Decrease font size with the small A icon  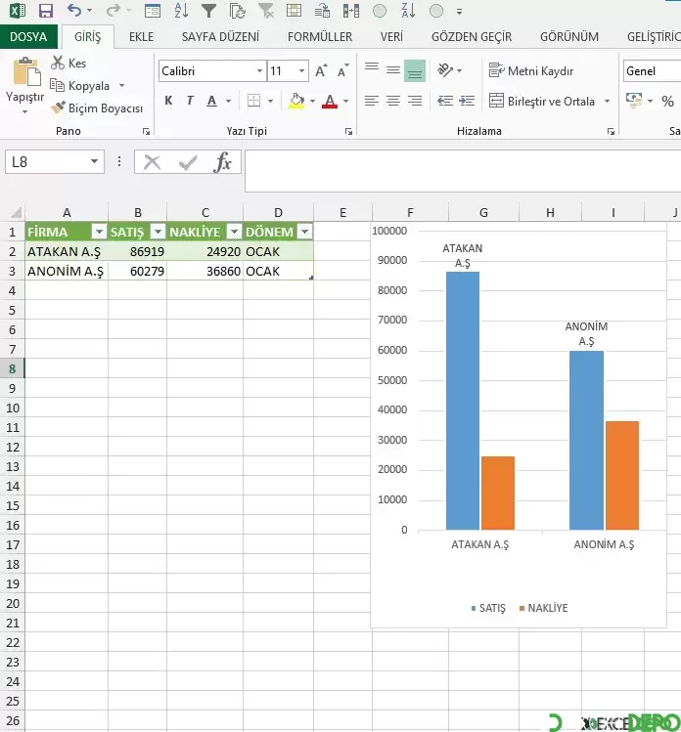point(343,71)
